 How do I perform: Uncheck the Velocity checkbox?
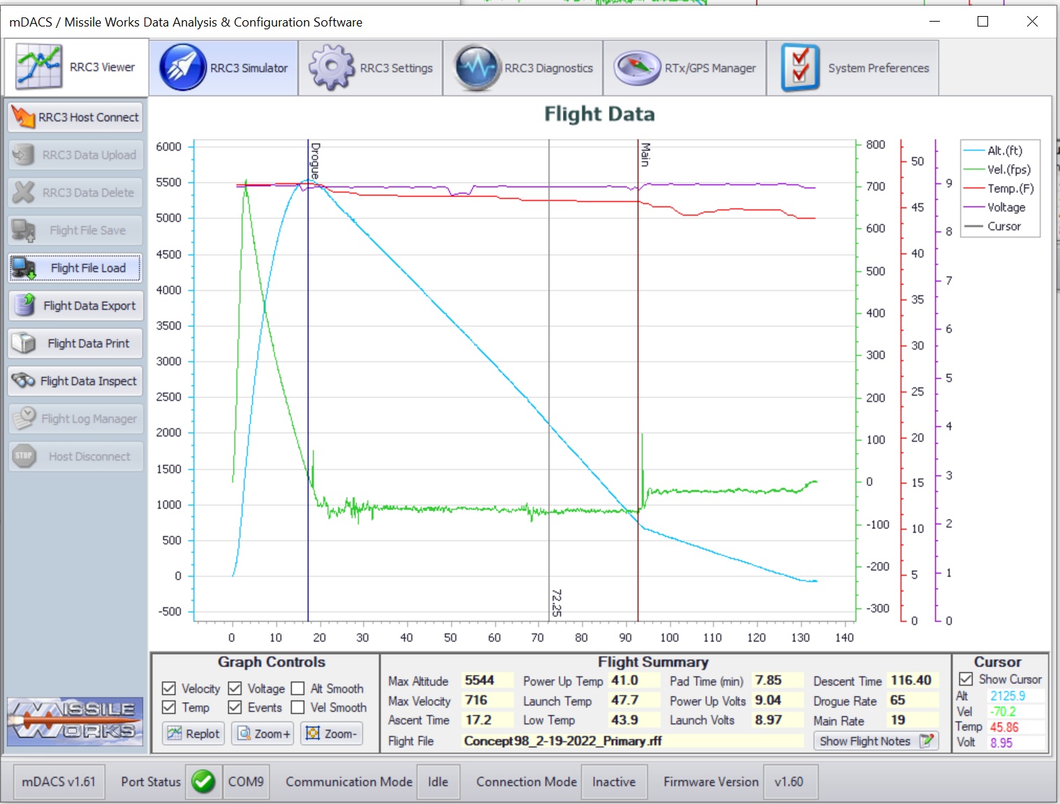click(169, 689)
